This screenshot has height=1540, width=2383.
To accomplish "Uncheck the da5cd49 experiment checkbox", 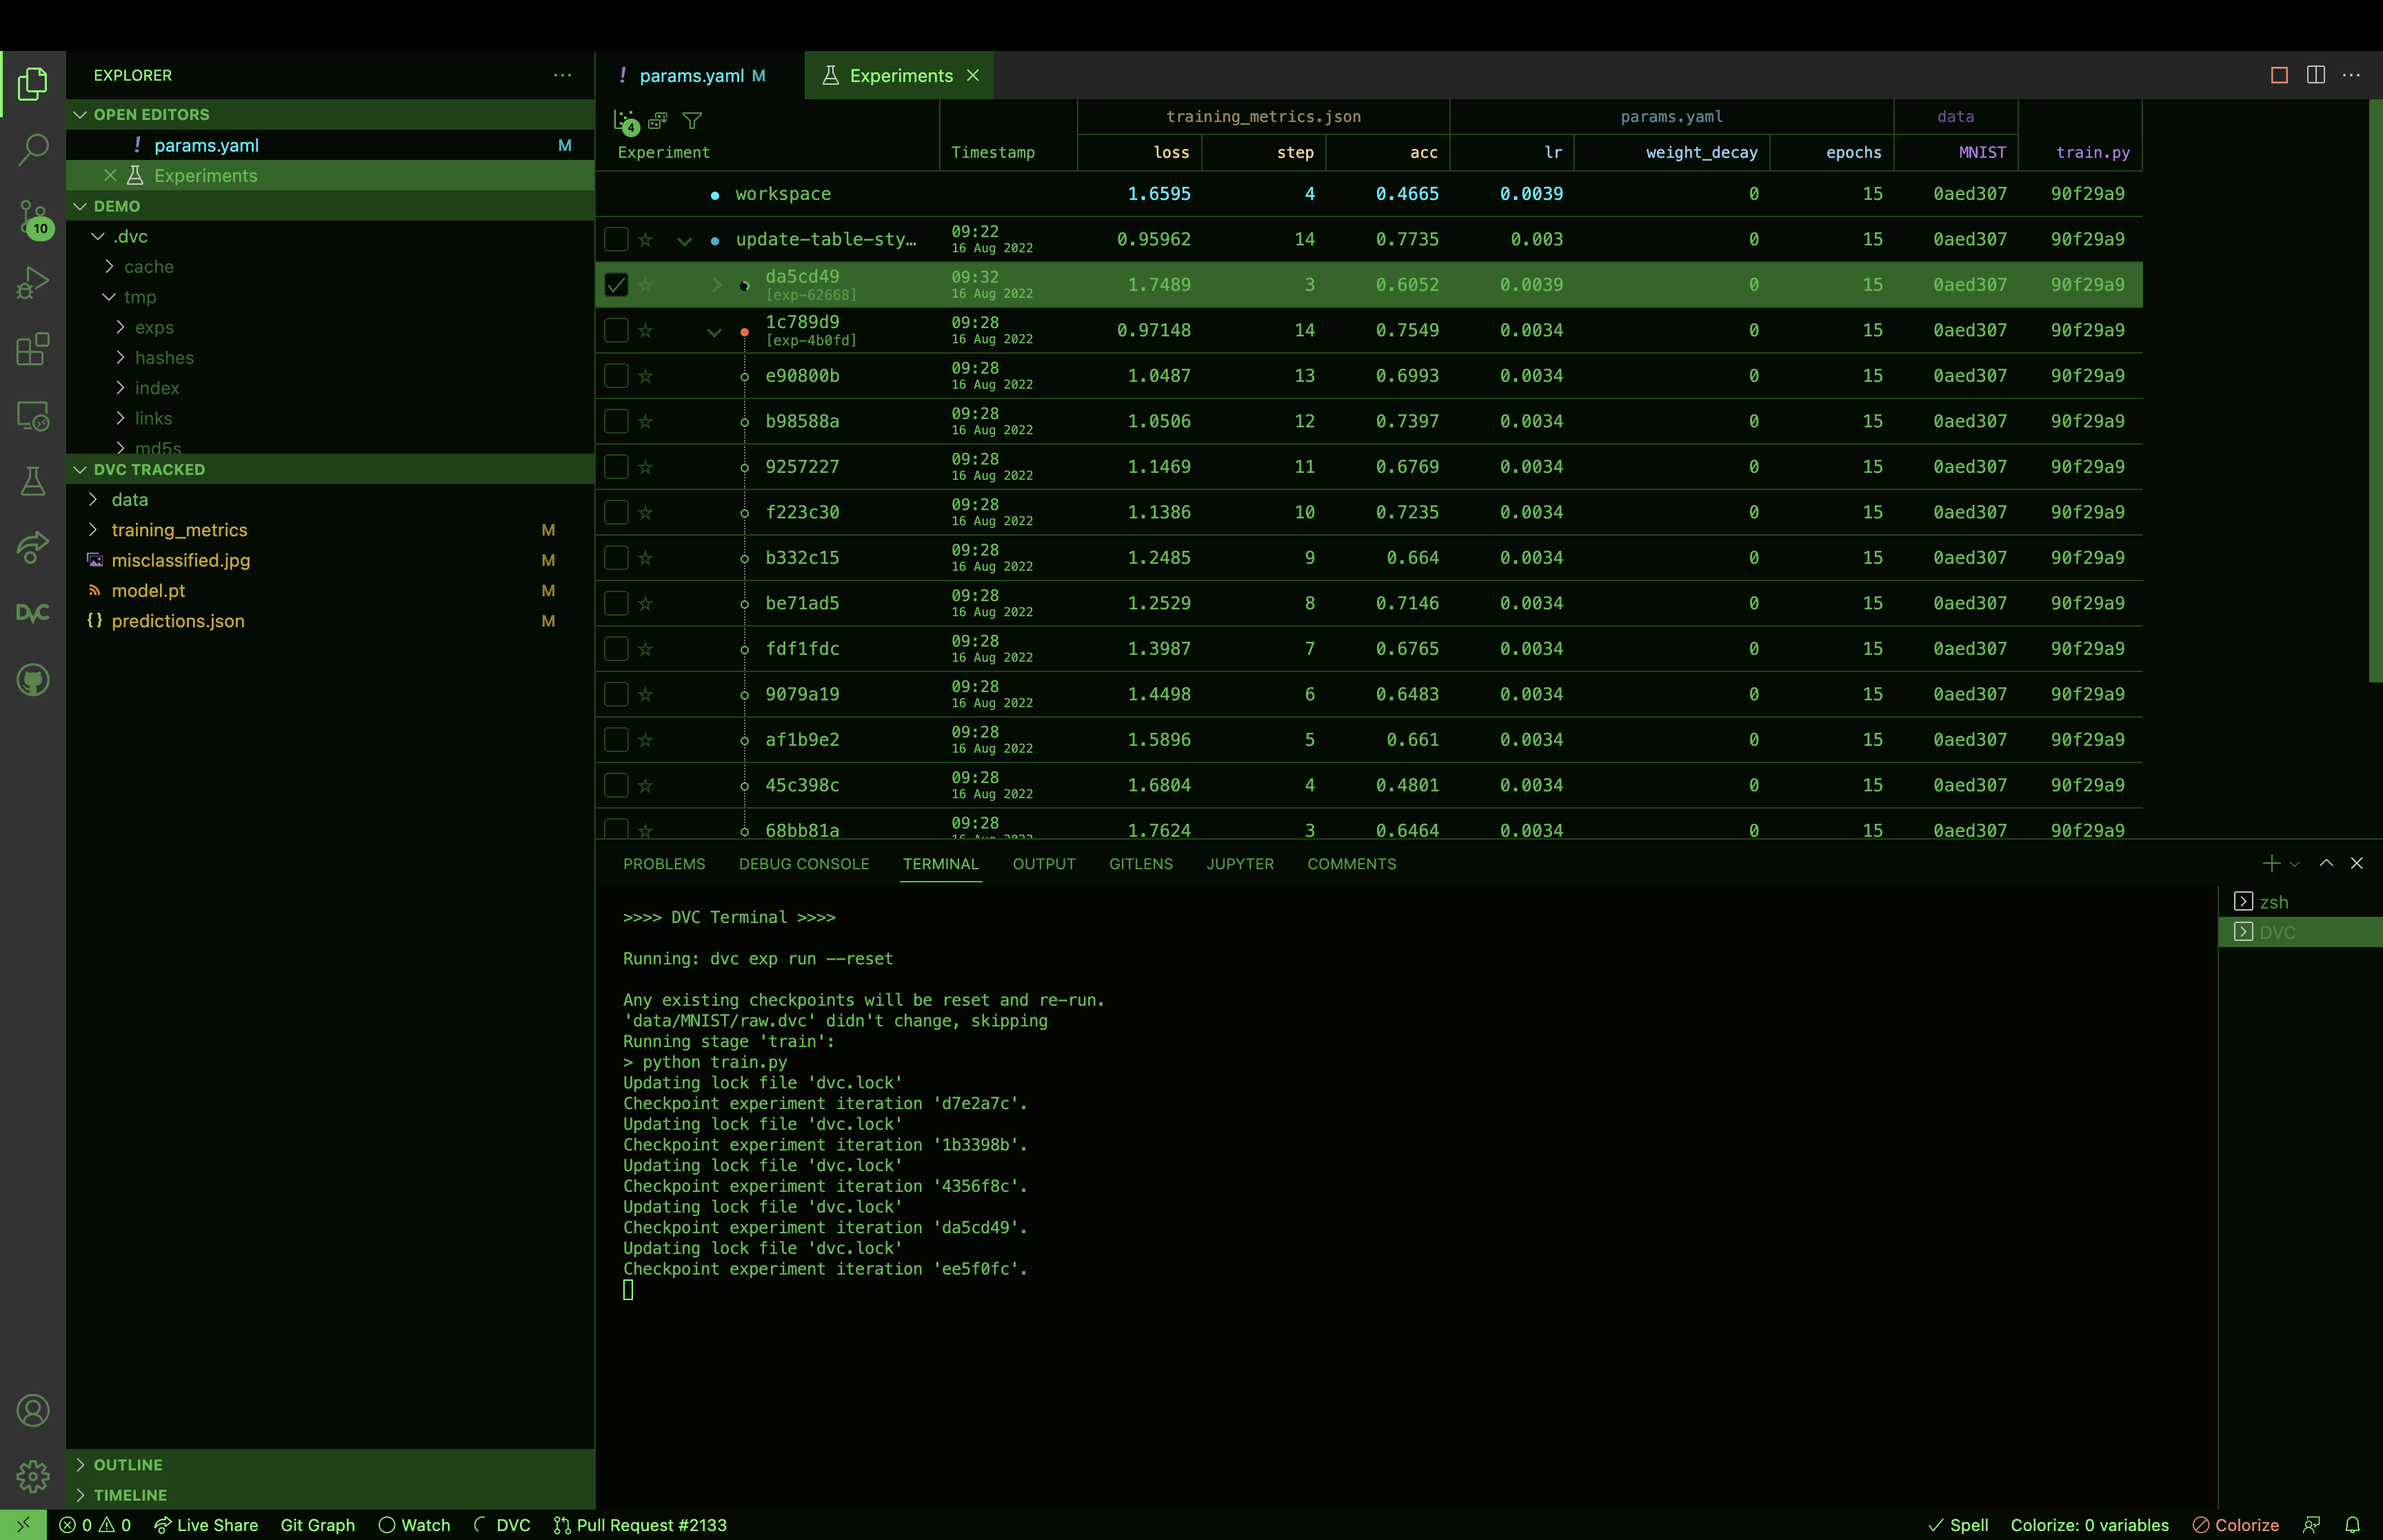I will tap(616, 285).
